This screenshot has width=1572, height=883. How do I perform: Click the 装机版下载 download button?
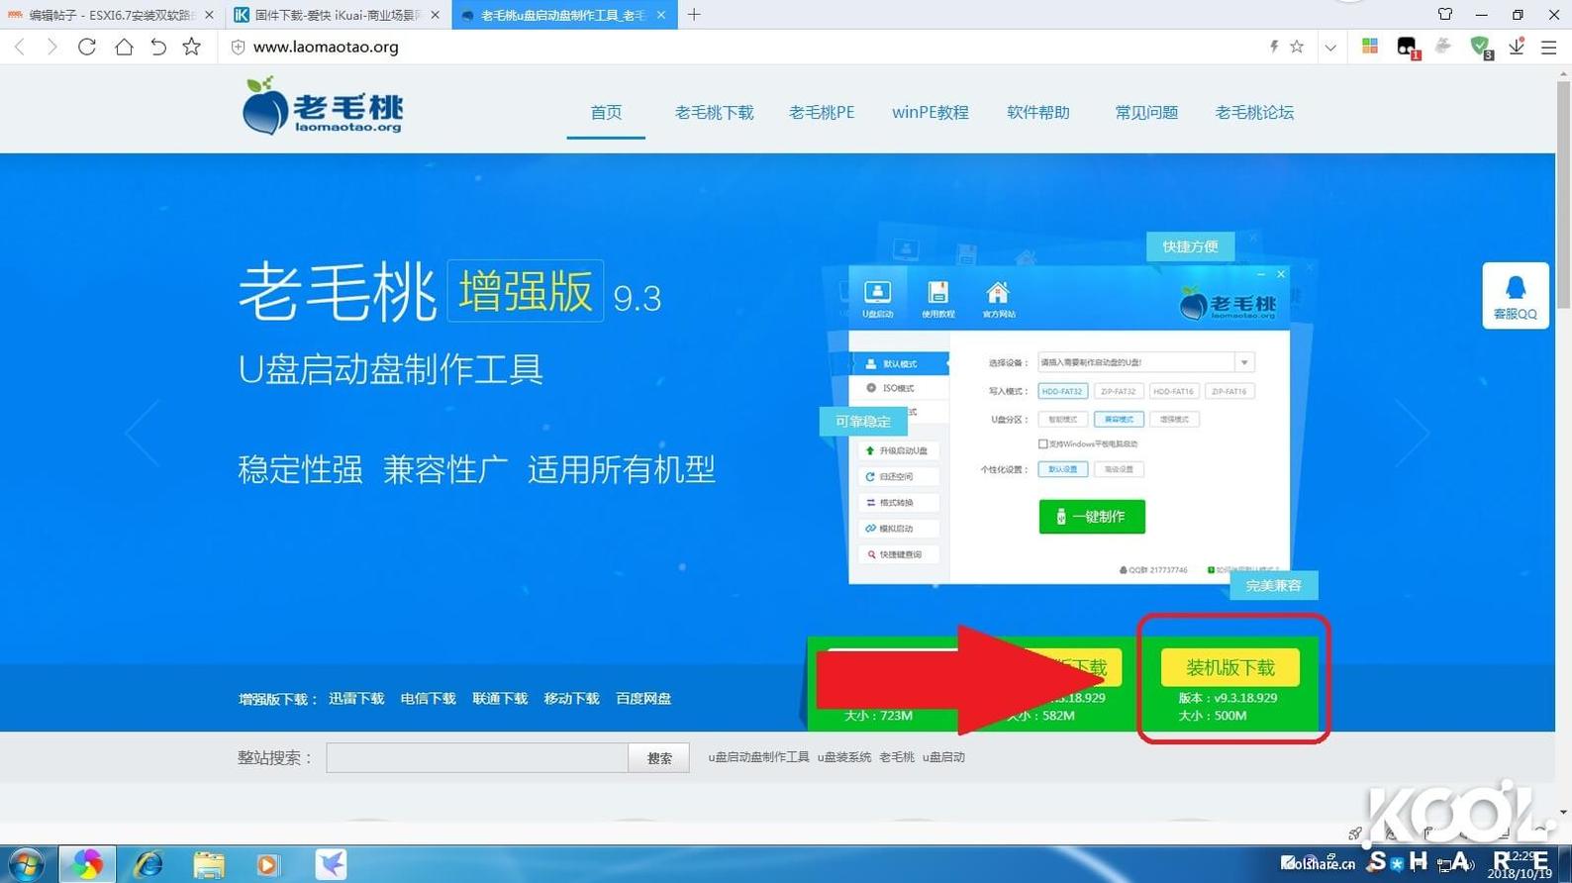pyautogui.click(x=1229, y=668)
